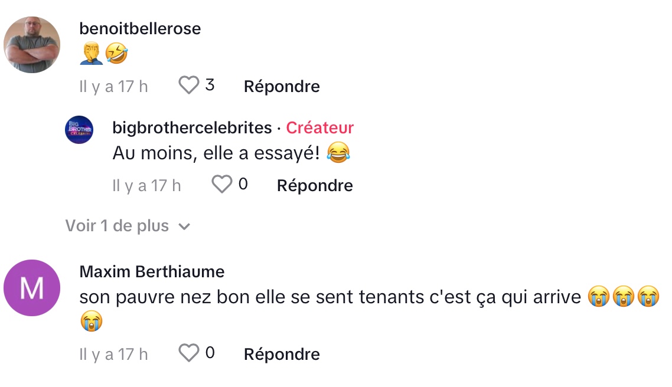Like benoitbellerose's comment with the heart

pos(189,86)
